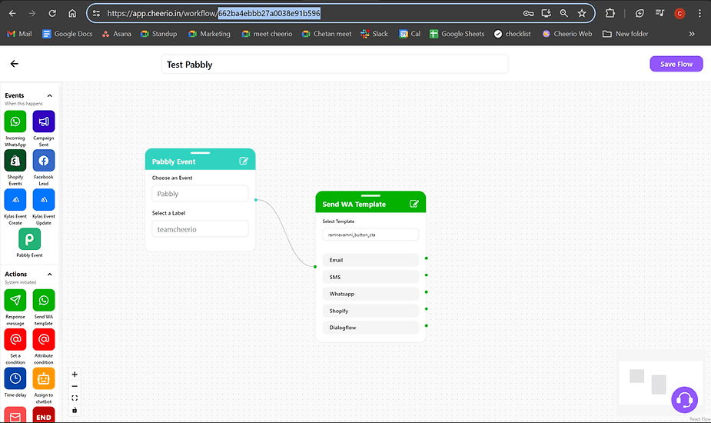The image size is (711, 423).
Task: Add email action with envelope icon
Action: [x=15, y=415]
